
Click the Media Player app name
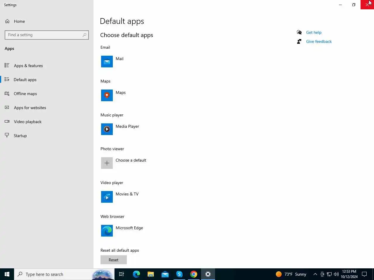click(x=127, y=126)
